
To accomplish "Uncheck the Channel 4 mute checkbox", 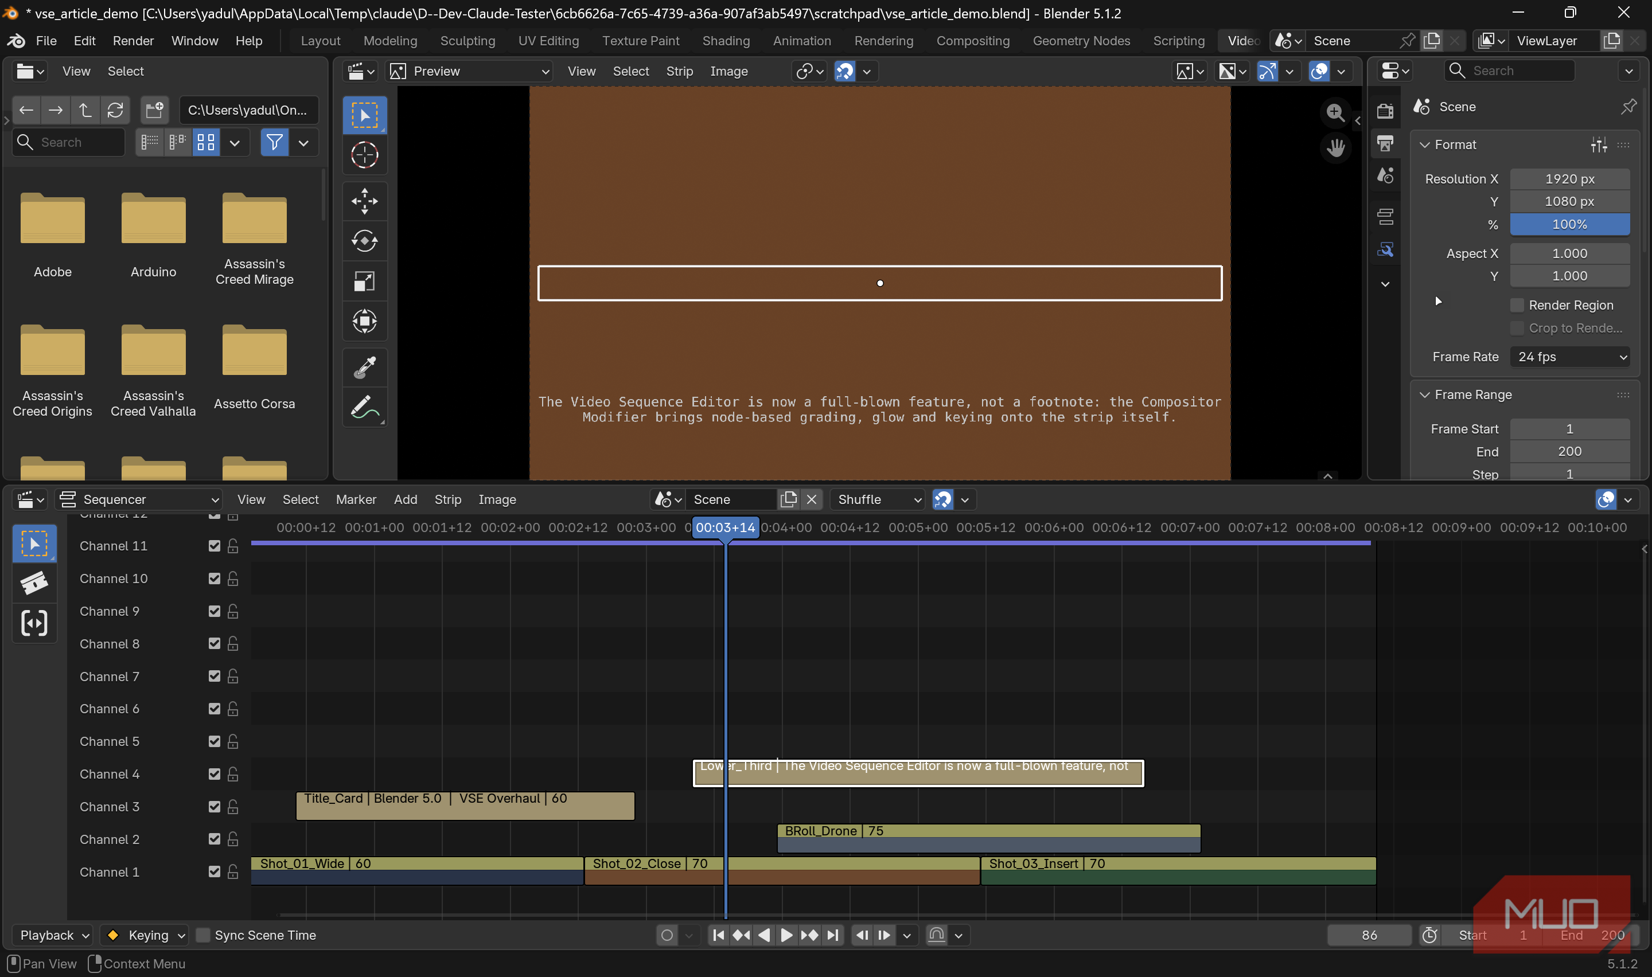I will [x=214, y=773].
